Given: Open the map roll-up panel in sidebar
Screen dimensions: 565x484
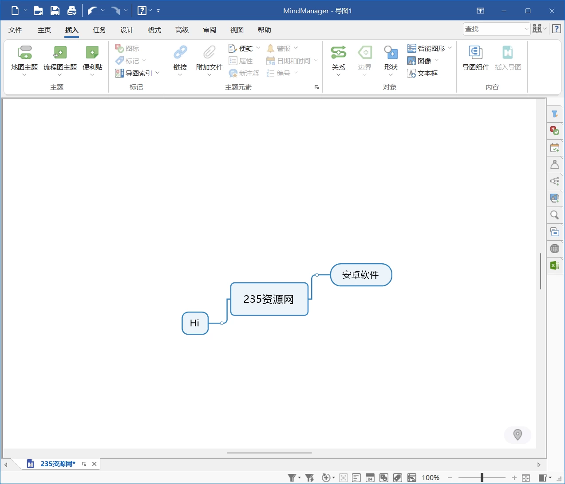Looking at the screenshot, I should 555,232.
